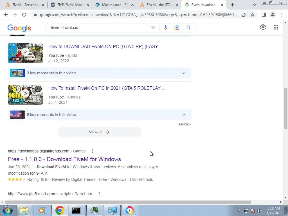The image size is (288, 216).
Task: Open How To Install FiveM On PC link
Action: point(107,88)
